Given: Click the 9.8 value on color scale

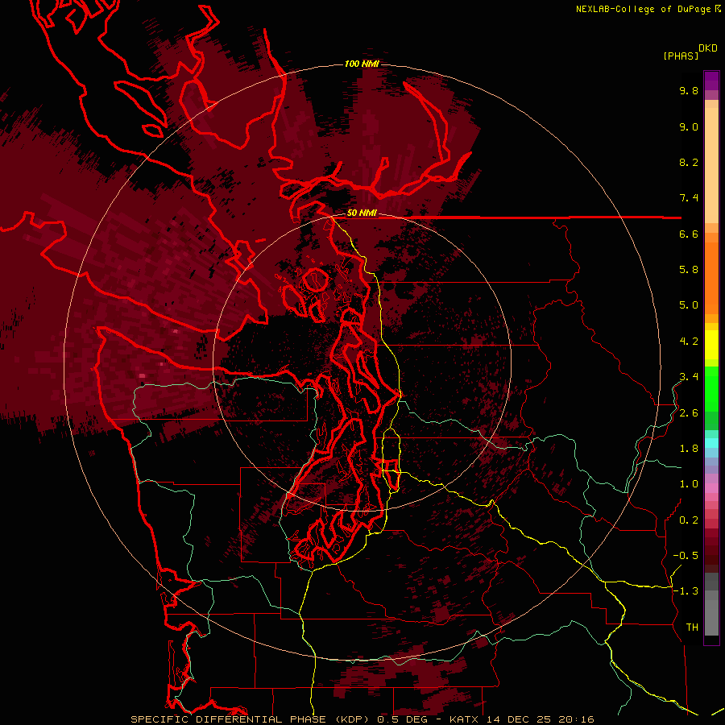Looking at the screenshot, I should (x=689, y=91).
